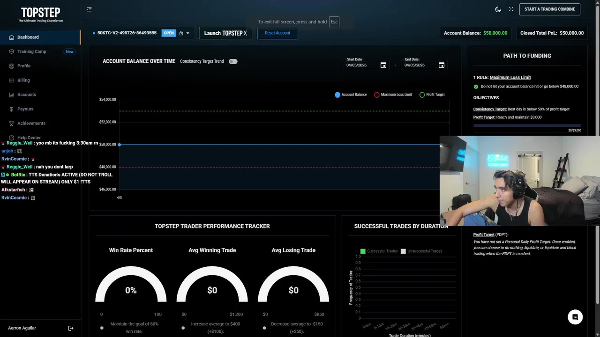
Task: Open the Consistency Target link
Action: tap(490, 109)
